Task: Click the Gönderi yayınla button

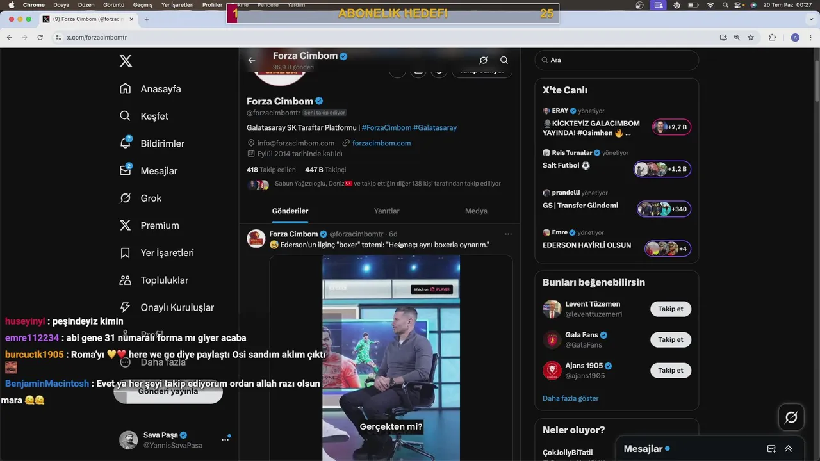Action: (x=168, y=391)
